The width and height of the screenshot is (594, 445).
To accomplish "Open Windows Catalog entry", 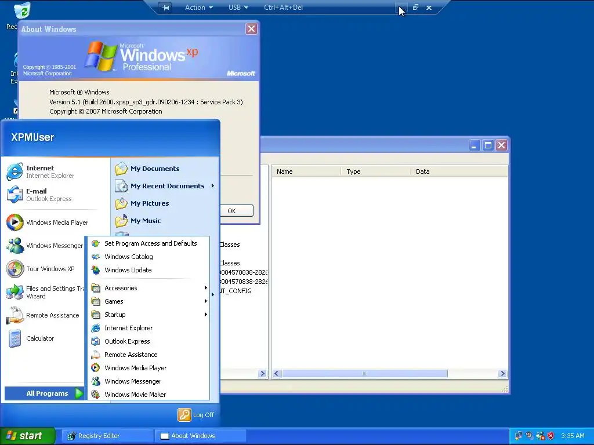I will (148, 257).
